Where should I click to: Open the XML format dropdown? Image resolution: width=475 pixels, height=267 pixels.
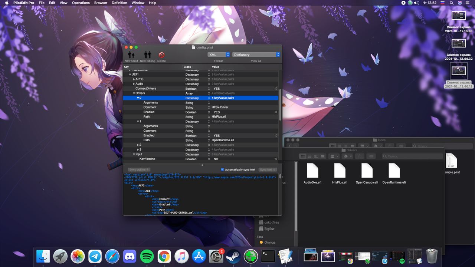click(219, 55)
